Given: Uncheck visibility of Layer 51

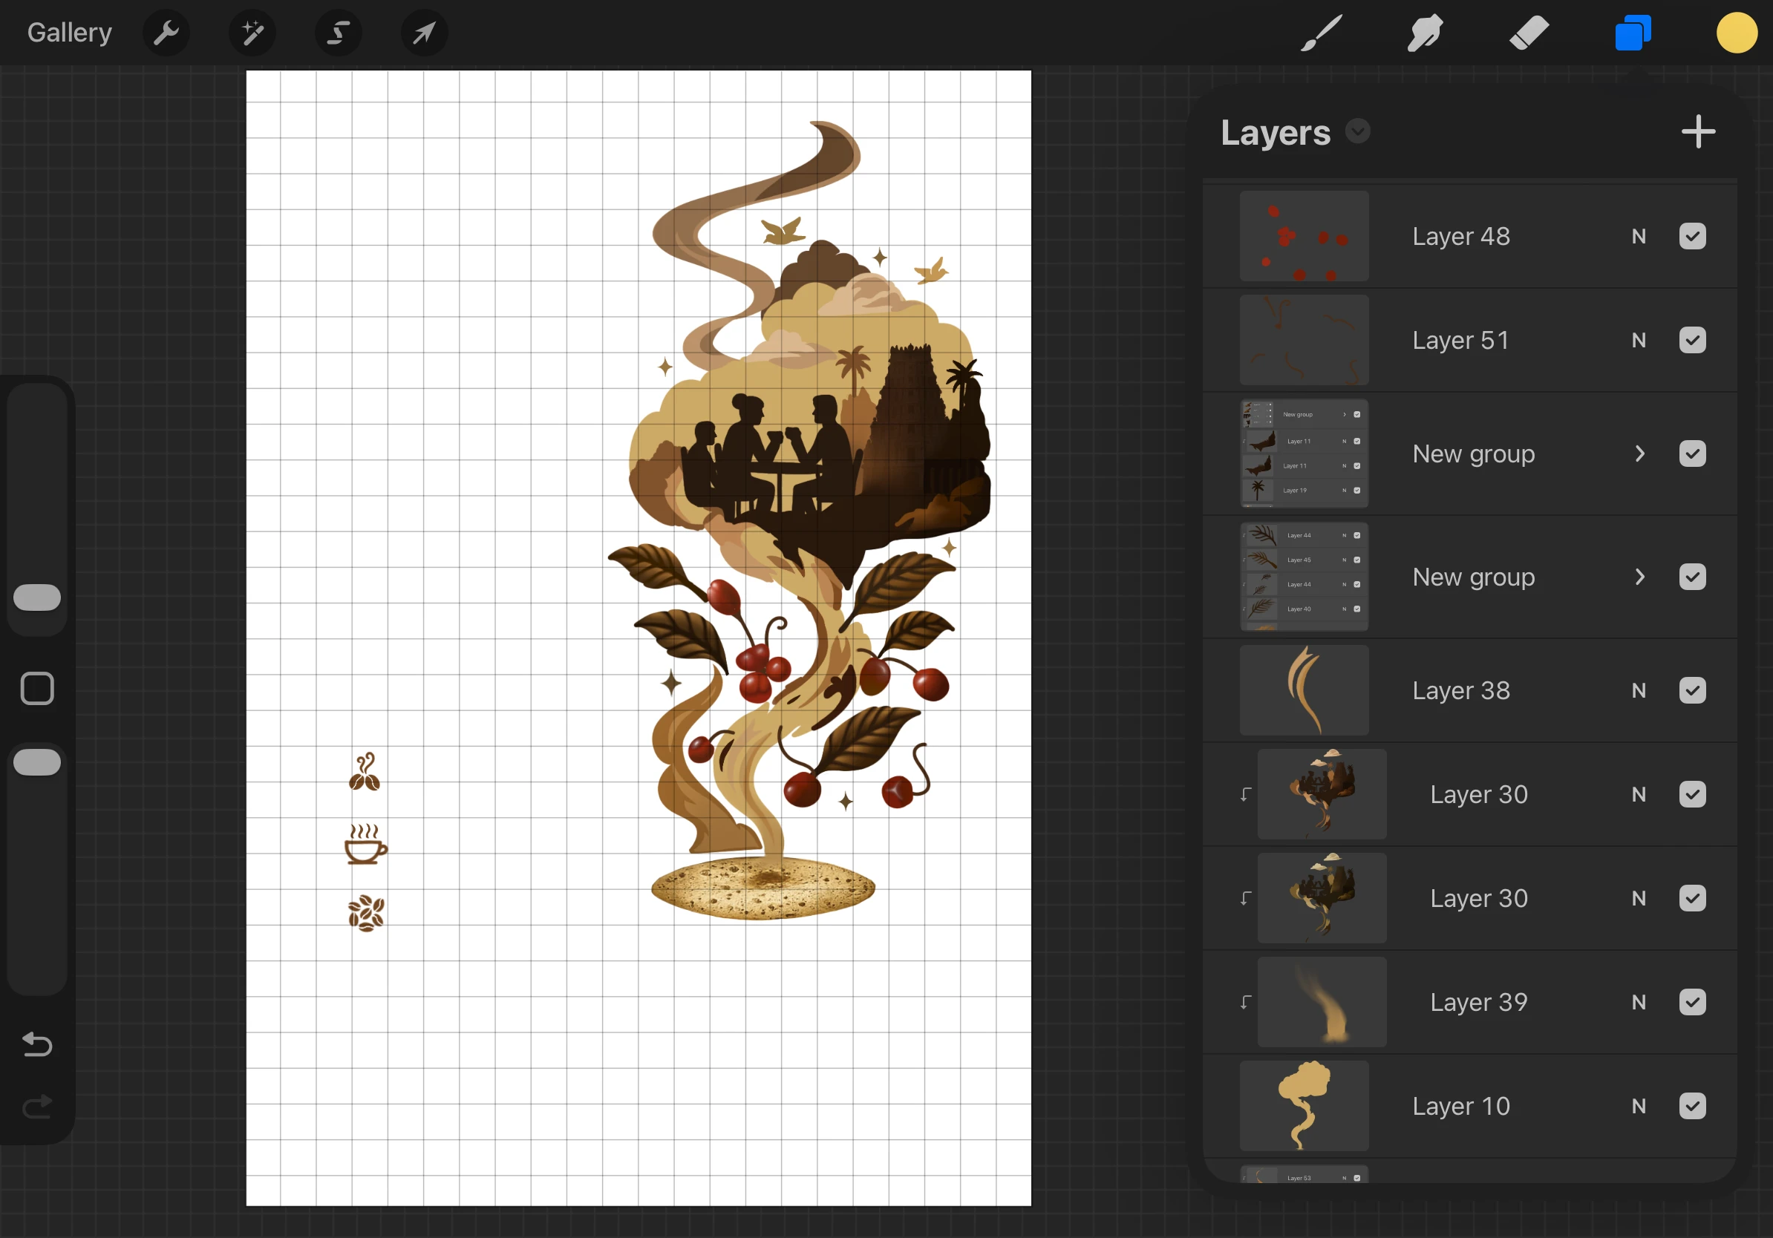Looking at the screenshot, I should (x=1692, y=341).
